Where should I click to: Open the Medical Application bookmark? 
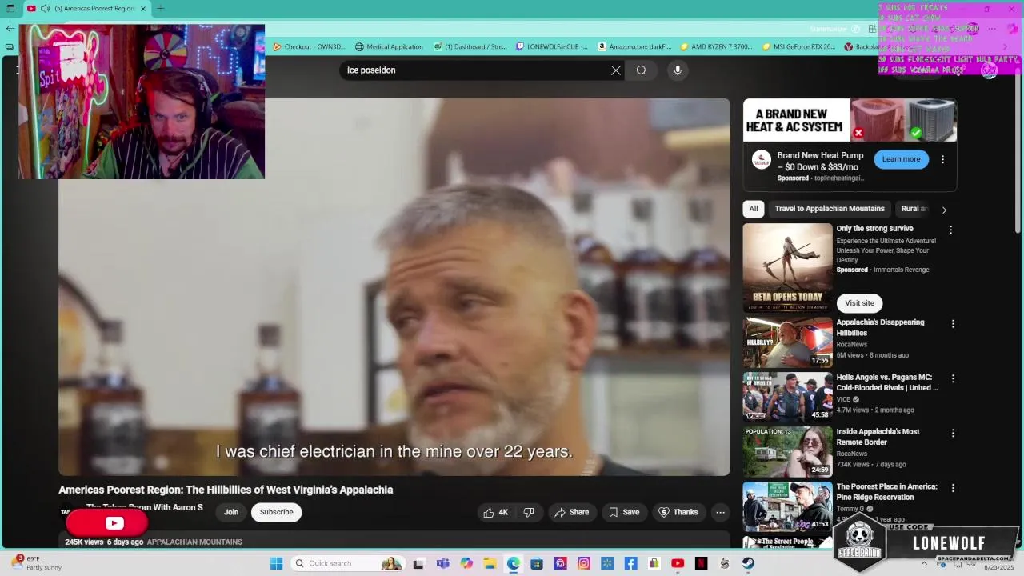click(x=389, y=46)
